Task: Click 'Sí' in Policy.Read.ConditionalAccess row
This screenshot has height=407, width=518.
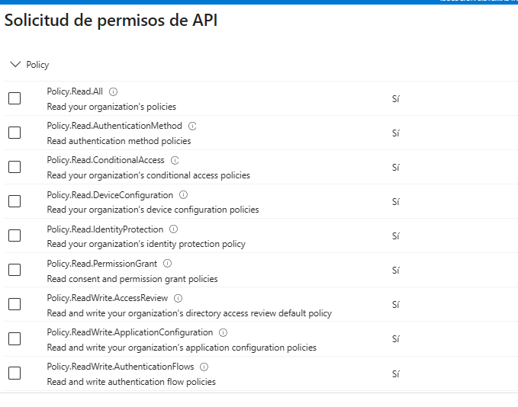Action: click(396, 168)
